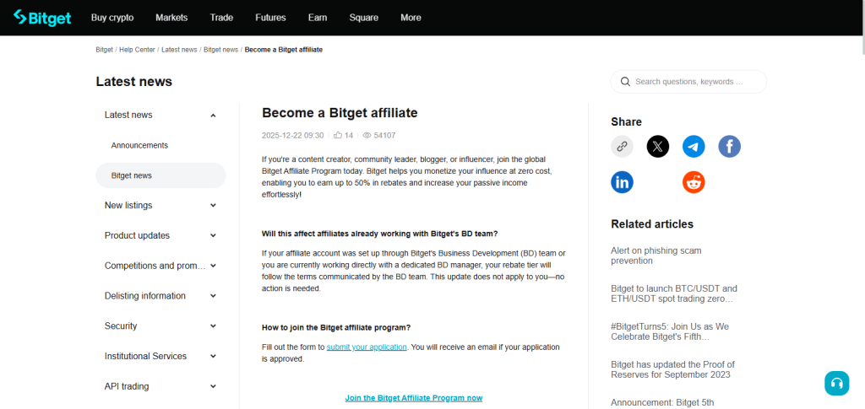
Task: Expand the Institutional Services section
Action: tap(214, 356)
